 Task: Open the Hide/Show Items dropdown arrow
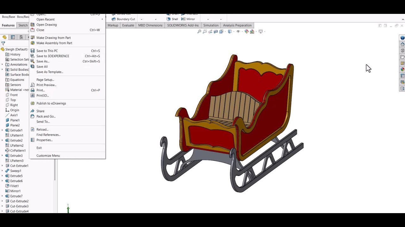(x=242, y=32)
